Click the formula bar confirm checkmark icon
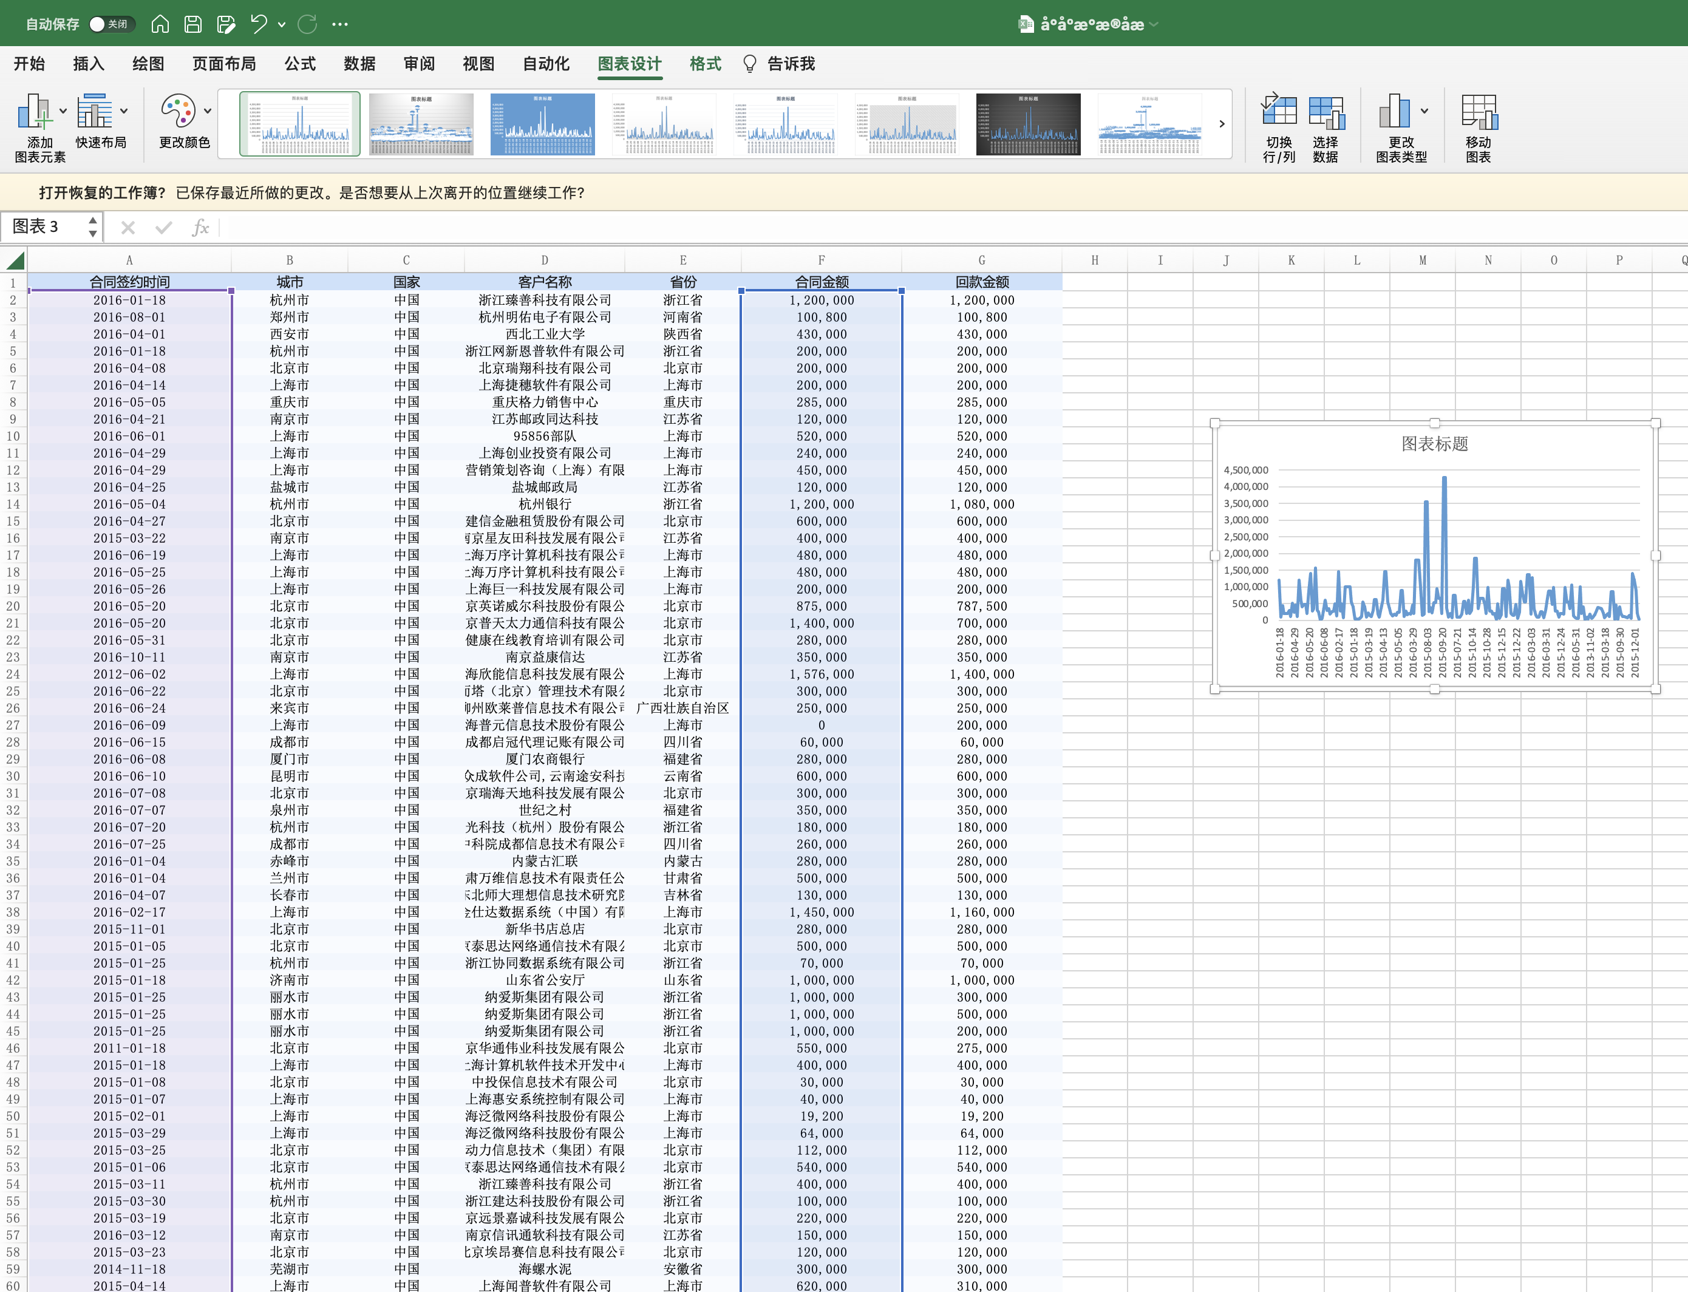Image resolution: width=1688 pixels, height=1292 pixels. [163, 228]
